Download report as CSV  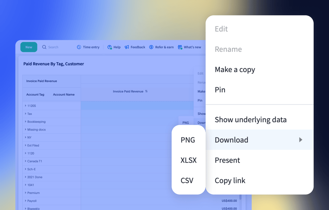pyautogui.click(x=187, y=181)
